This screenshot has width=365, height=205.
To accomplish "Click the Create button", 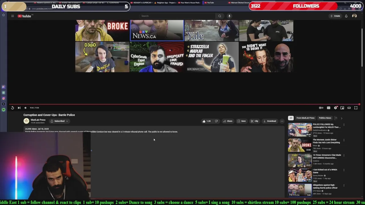I will click(335, 16).
